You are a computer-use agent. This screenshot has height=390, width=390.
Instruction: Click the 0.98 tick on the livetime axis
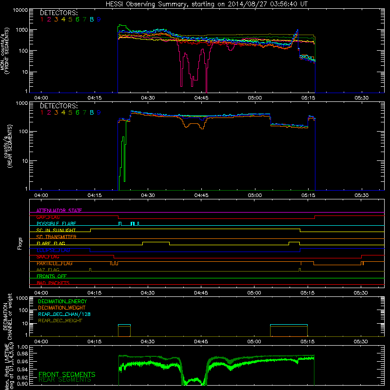click(22, 353)
